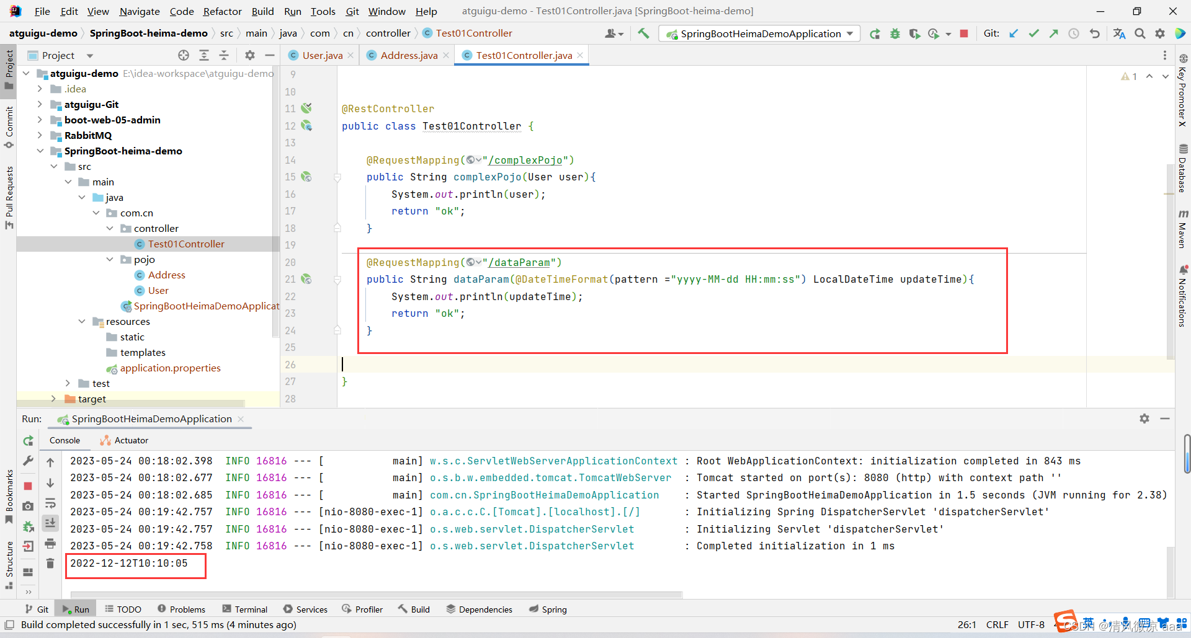
Task: Open the Database side panel
Action: [1183, 168]
